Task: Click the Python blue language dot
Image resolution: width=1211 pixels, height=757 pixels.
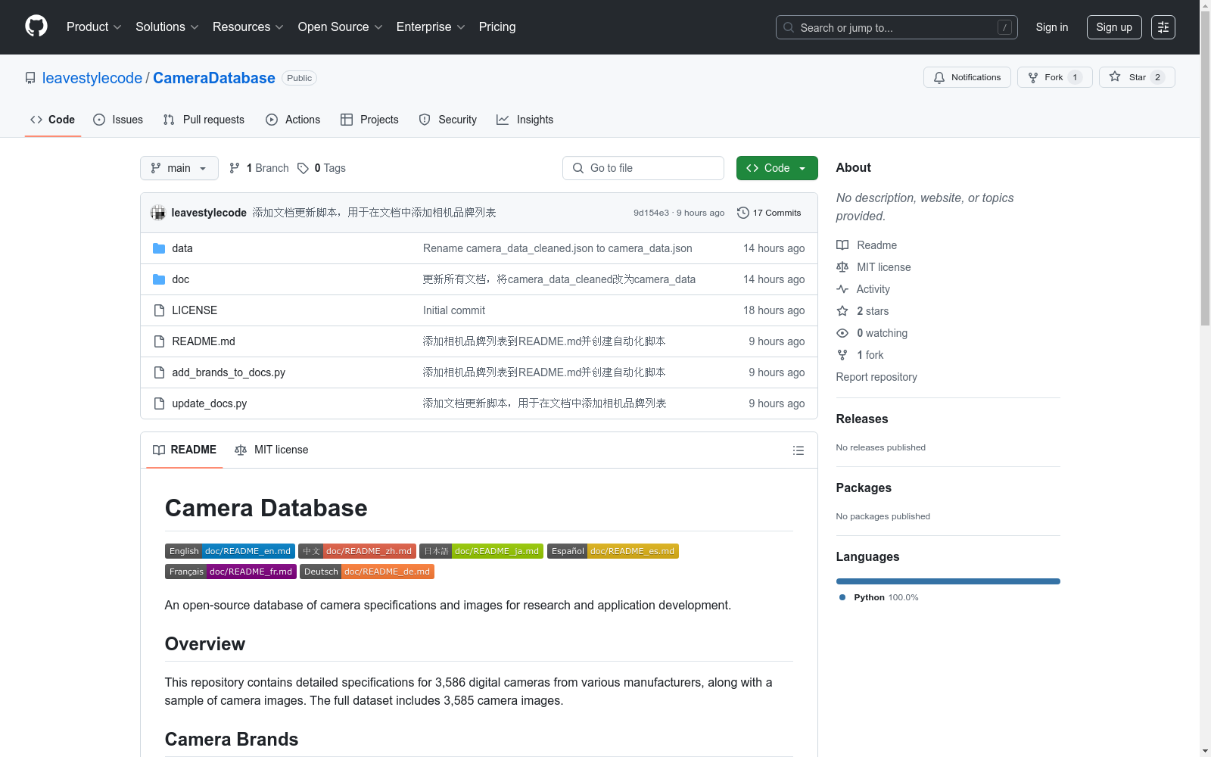Action: pyautogui.click(x=842, y=597)
